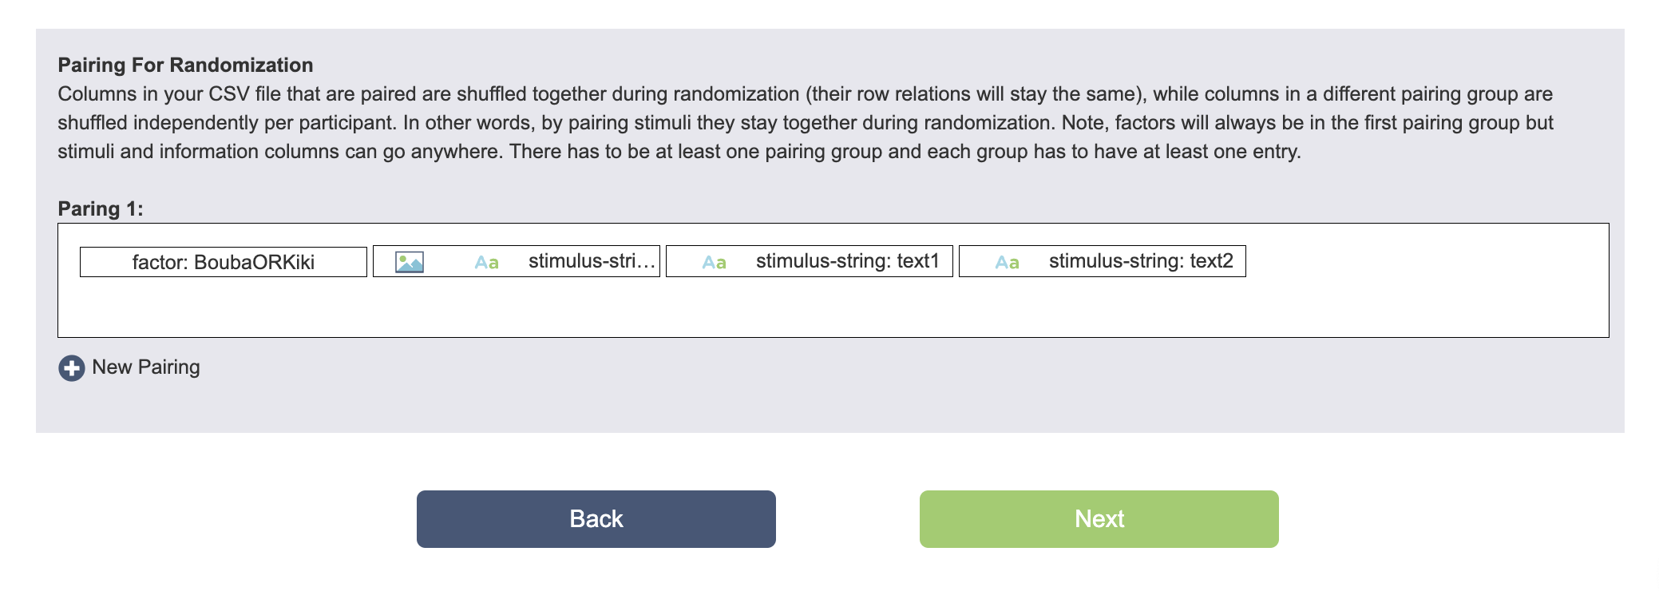Go back with the Back button
The image size is (1659, 607).
point(596,519)
